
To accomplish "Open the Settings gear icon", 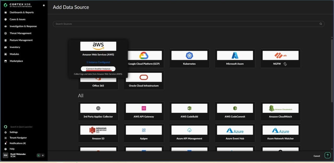I will [6, 132].
